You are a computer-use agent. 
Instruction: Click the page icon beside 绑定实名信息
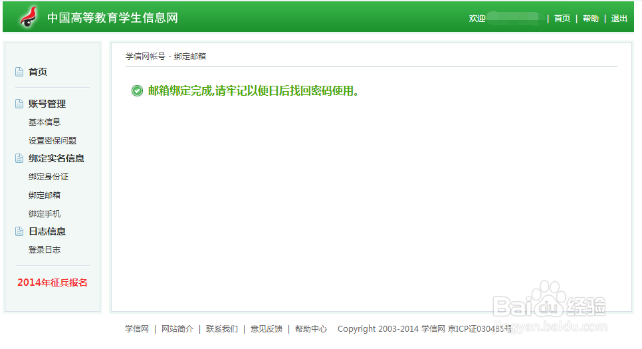(19, 158)
